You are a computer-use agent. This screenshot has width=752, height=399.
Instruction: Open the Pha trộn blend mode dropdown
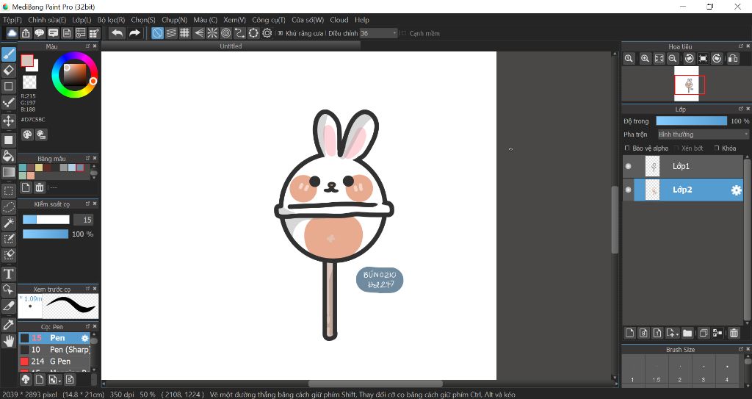pos(703,134)
